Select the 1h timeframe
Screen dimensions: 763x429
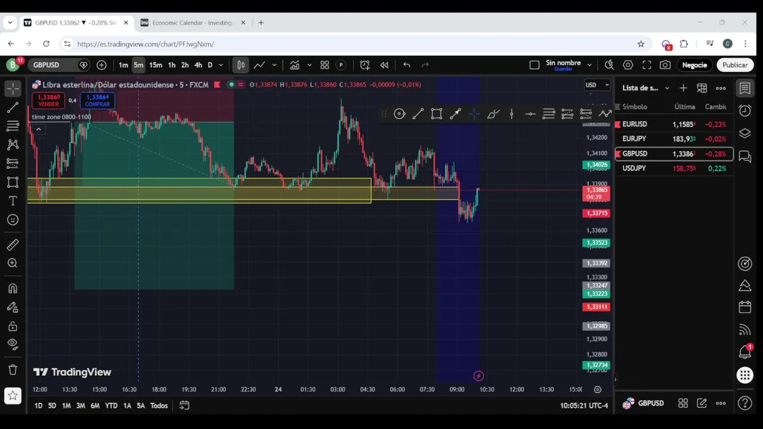pos(172,65)
